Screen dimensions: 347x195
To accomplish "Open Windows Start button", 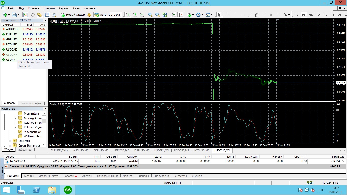I will tap(6, 190).
